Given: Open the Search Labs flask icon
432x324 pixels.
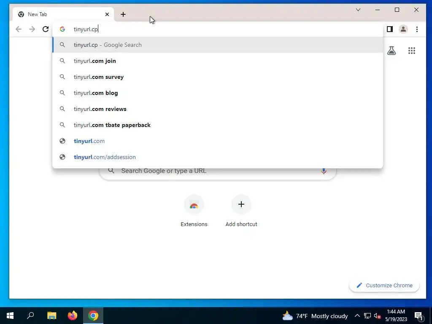Looking at the screenshot, I should tap(391, 51).
